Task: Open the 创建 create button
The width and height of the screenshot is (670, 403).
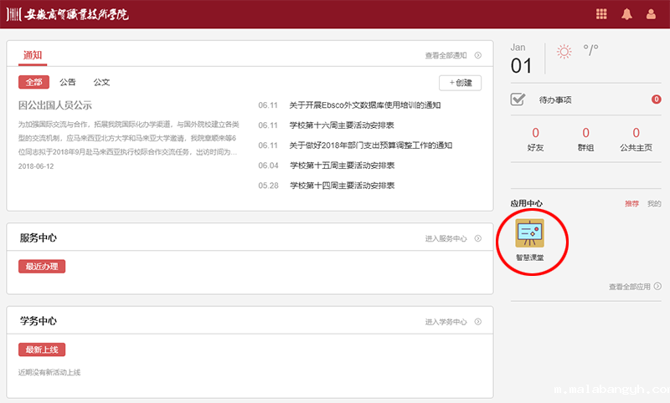Action: tap(460, 83)
